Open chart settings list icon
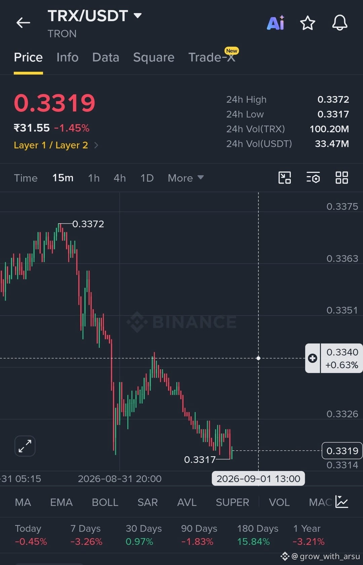The width and height of the screenshot is (363, 565). click(313, 178)
